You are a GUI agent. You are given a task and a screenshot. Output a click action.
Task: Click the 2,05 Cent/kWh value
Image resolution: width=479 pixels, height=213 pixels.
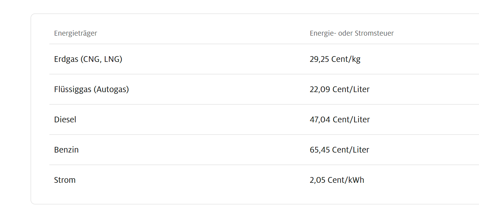(x=337, y=180)
